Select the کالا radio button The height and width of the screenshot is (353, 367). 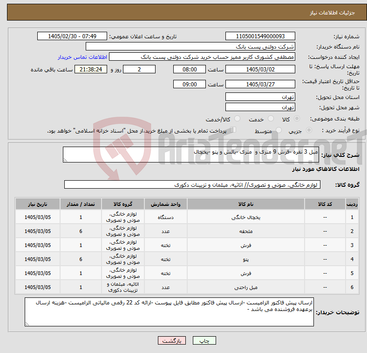[297, 119]
